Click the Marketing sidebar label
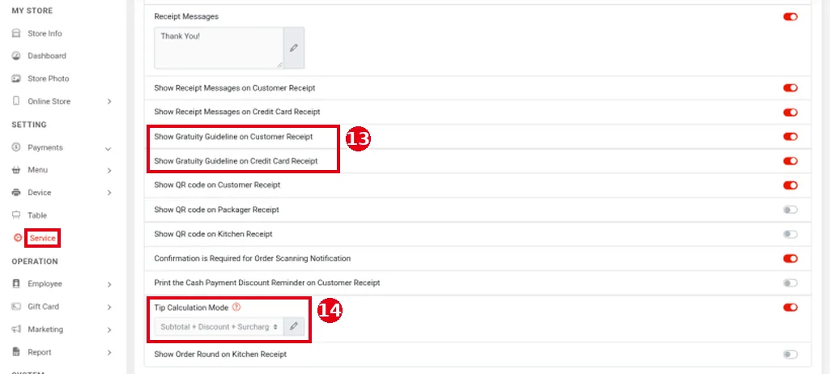The width and height of the screenshot is (830, 374). 45,329
